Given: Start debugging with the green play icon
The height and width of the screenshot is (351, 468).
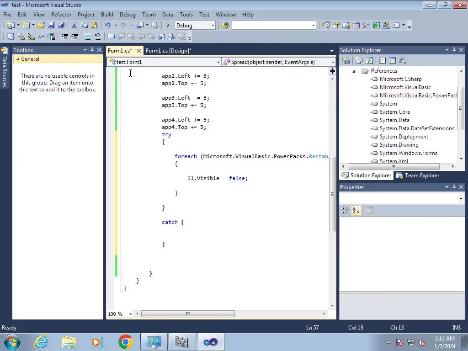Looking at the screenshot, I should coord(168,26).
